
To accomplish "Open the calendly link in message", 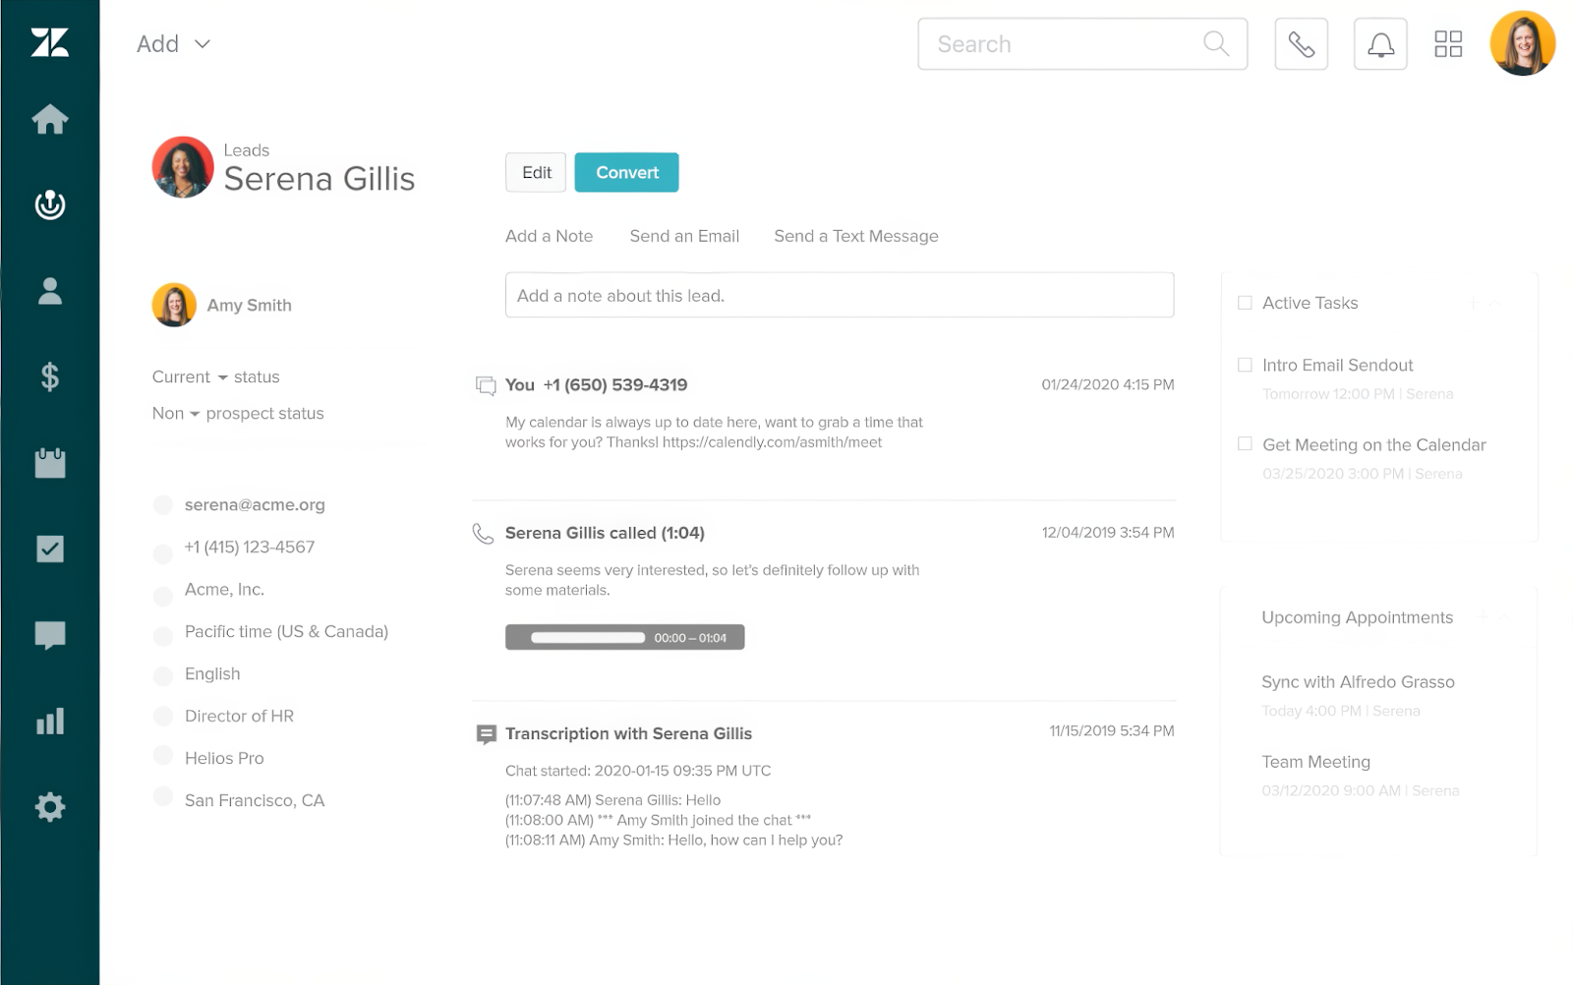I will point(772,442).
